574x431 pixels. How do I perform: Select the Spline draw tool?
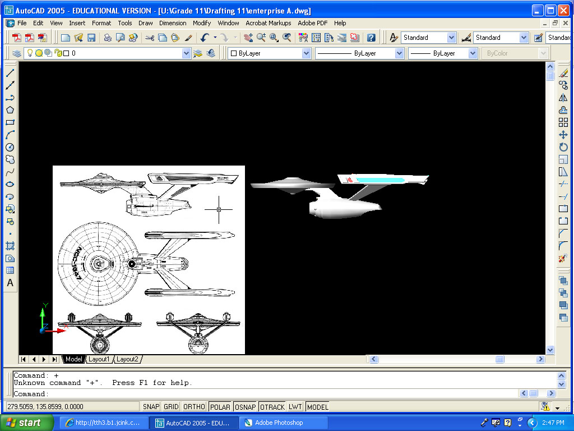click(x=10, y=172)
